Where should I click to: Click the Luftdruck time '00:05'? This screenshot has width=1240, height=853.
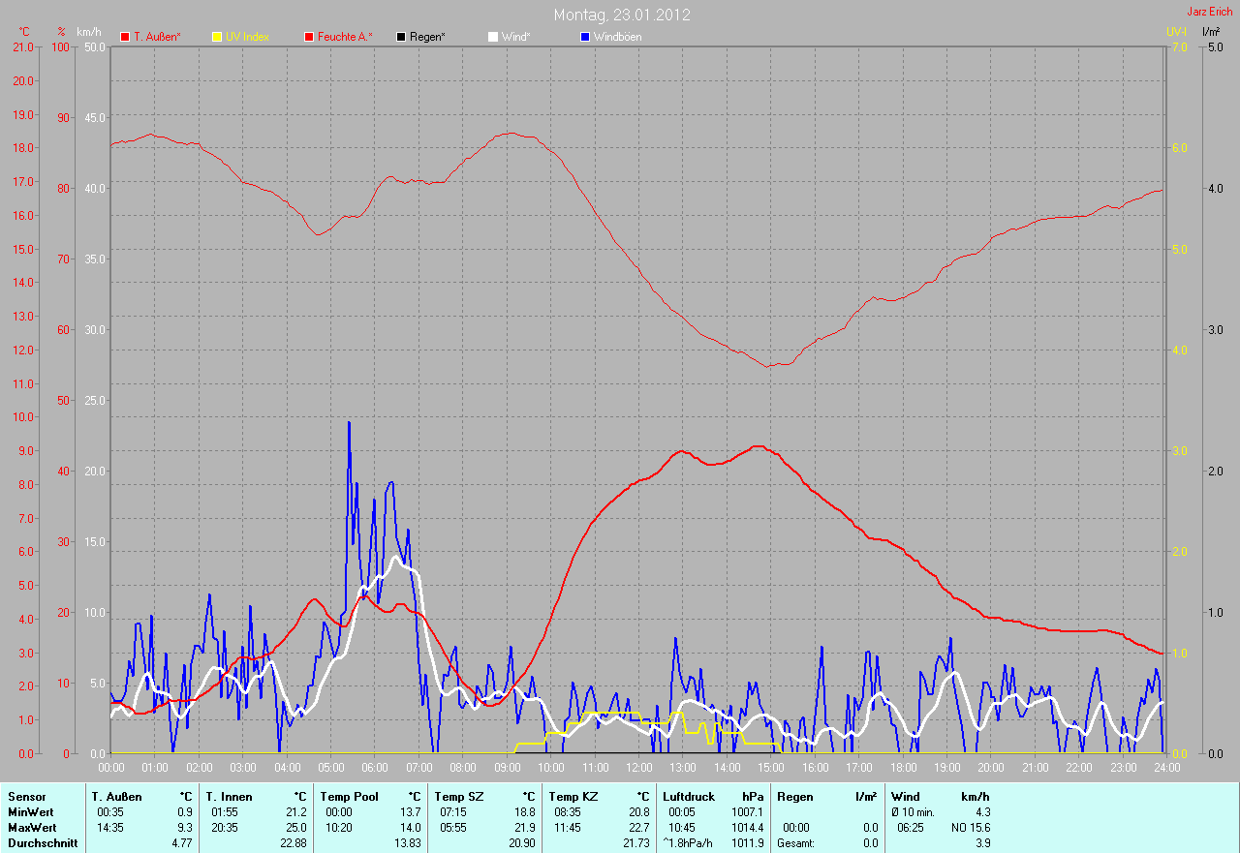pos(683,812)
